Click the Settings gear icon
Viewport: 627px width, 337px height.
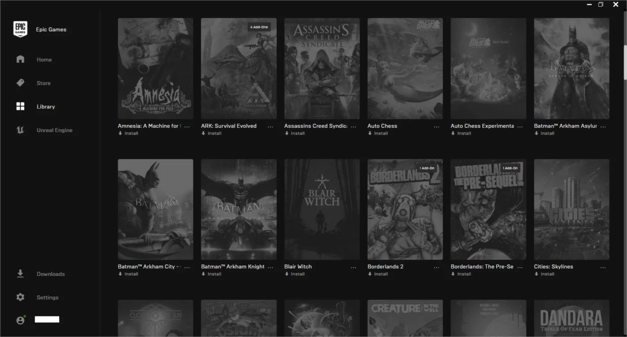pyautogui.click(x=20, y=297)
